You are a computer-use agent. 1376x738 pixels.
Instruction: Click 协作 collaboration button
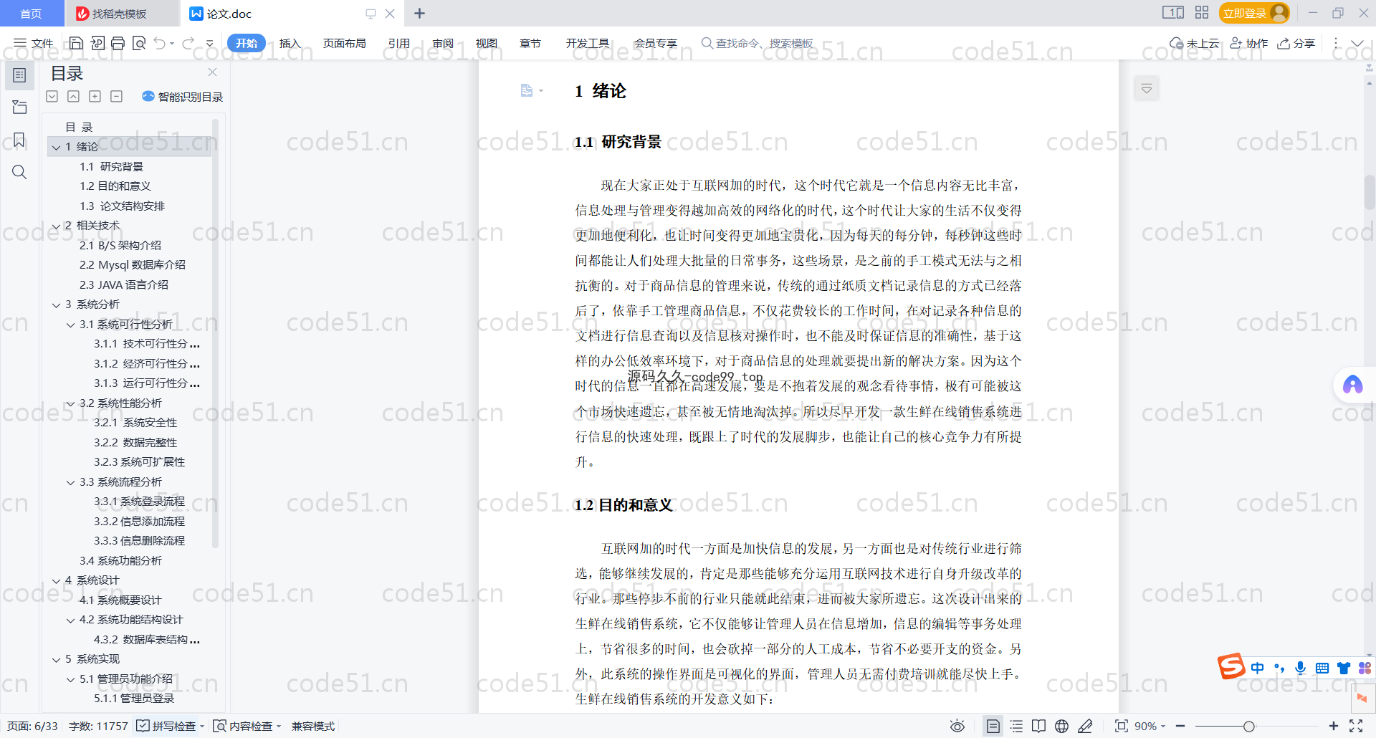click(x=1249, y=43)
